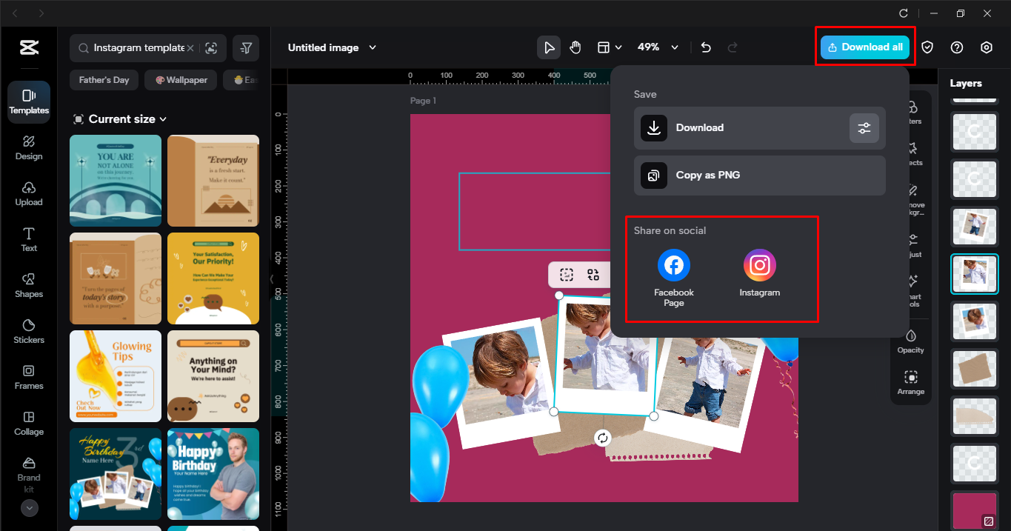Open the Effects panel

tap(911, 152)
